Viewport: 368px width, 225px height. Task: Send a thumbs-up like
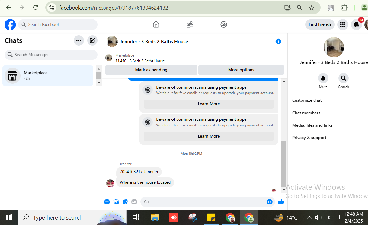281,202
